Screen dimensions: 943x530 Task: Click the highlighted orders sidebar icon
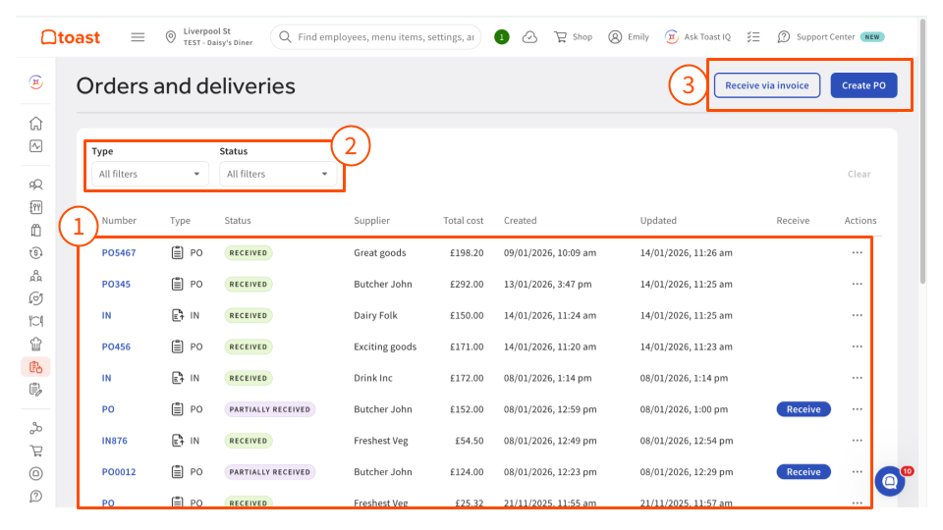point(35,367)
